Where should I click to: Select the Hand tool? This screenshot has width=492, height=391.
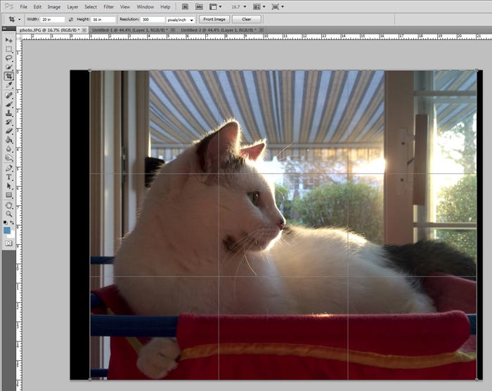[x=8, y=205]
